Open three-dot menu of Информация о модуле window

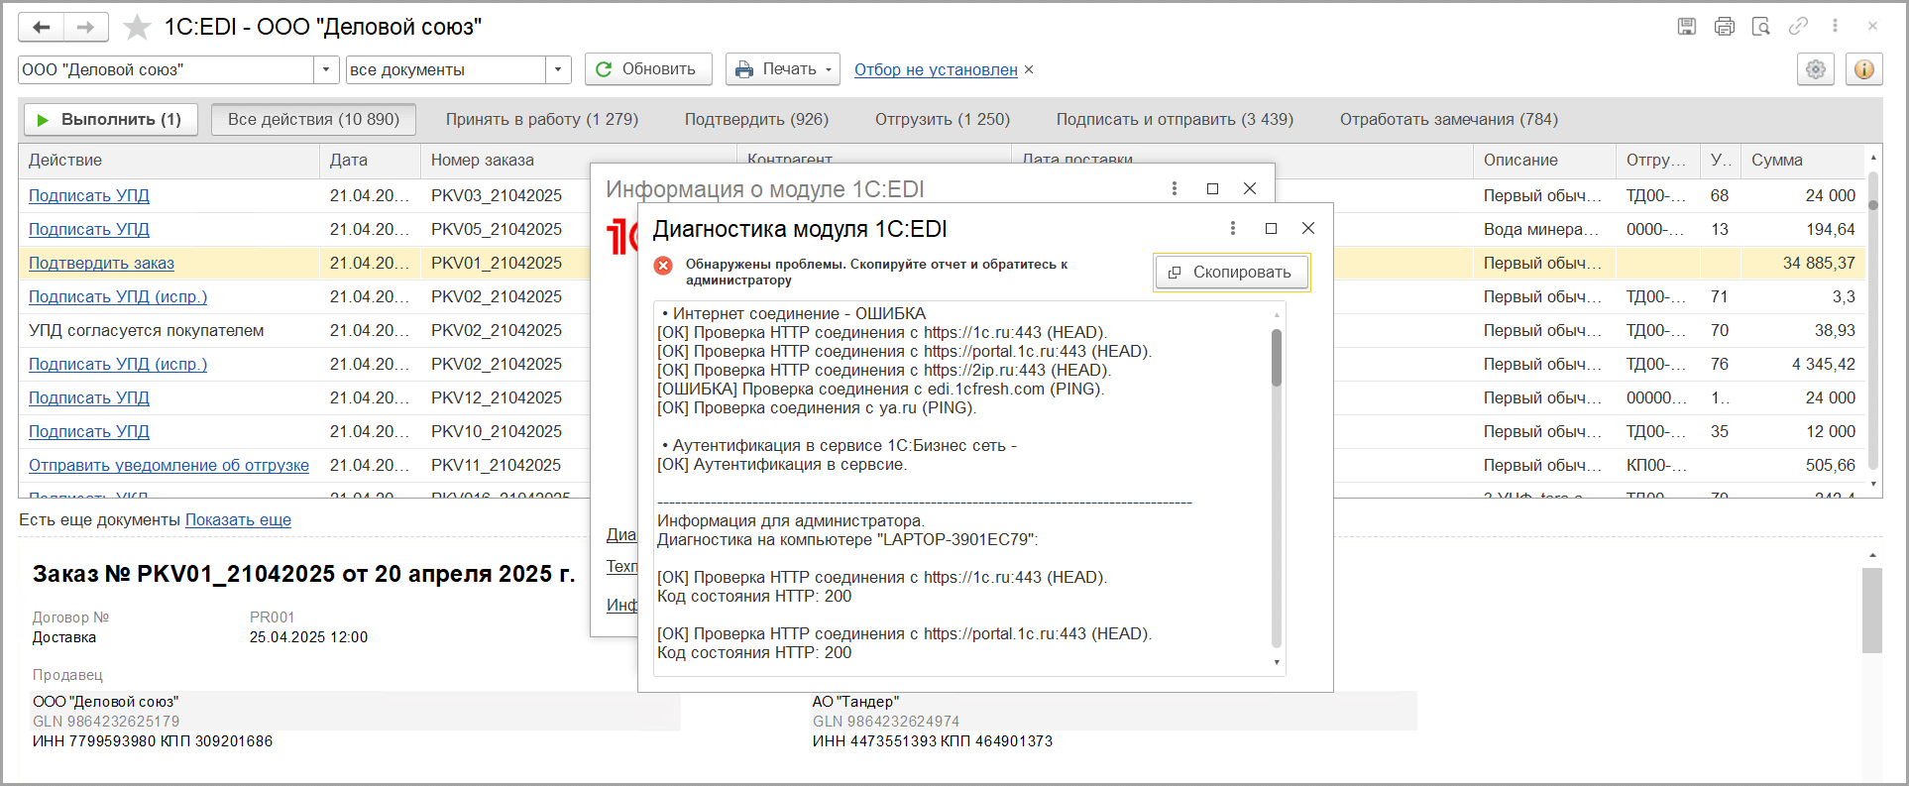[x=1175, y=188]
